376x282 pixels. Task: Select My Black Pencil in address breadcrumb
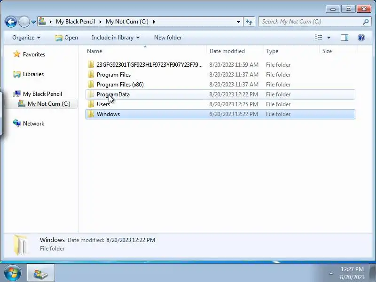pos(75,22)
